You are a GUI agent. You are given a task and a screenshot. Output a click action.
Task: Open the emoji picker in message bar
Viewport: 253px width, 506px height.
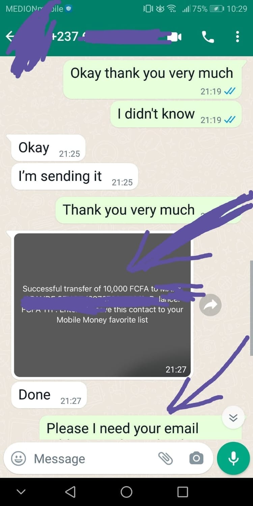(19, 458)
